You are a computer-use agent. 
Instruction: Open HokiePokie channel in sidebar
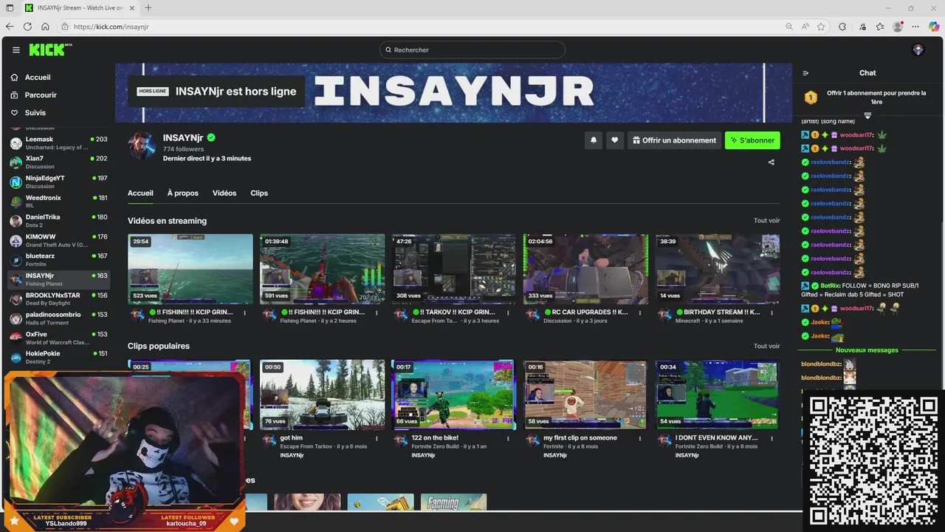click(58, 358)
